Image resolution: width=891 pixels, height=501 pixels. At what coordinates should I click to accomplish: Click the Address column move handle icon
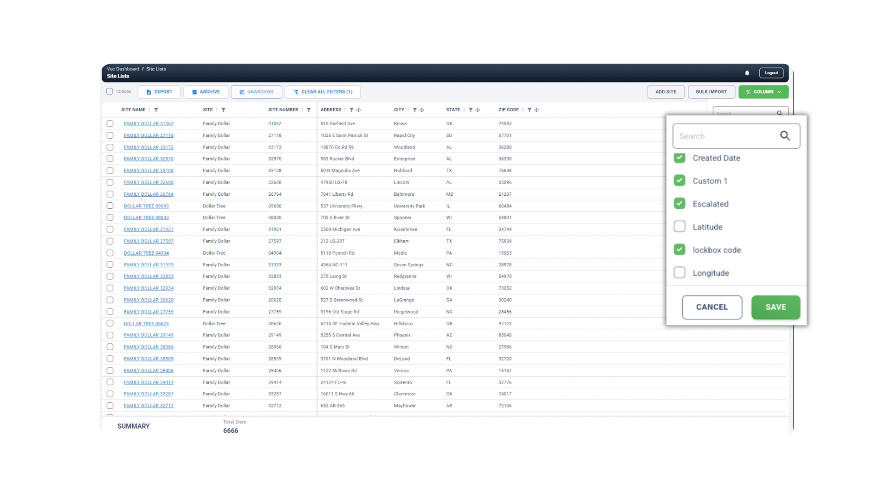[359, 110]
